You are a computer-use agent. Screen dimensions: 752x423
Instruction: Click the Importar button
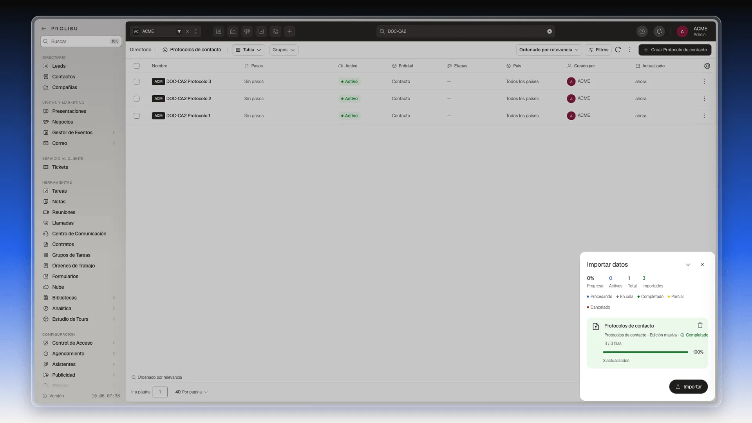tap(688, 387)
